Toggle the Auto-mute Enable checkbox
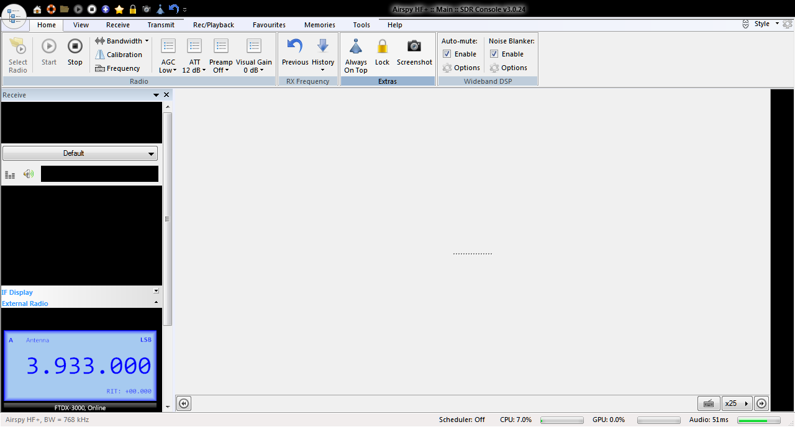 (x=447, y=54)
